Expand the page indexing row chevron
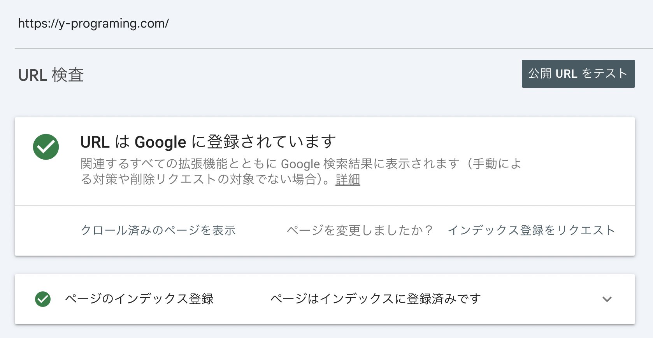653x338 pixels. tap(607, 299)
